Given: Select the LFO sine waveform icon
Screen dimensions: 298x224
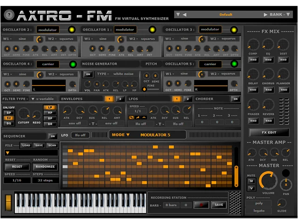Looking at the screenshot, I should click(131, 118).
